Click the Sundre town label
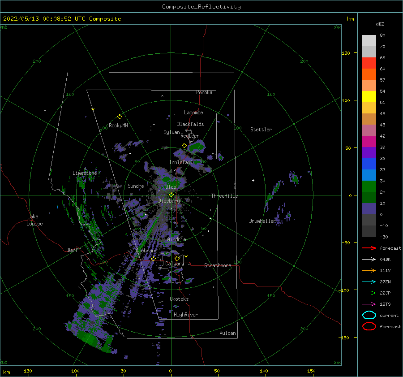403x377 pixels. pyautogui.click(x=136, y=186)
